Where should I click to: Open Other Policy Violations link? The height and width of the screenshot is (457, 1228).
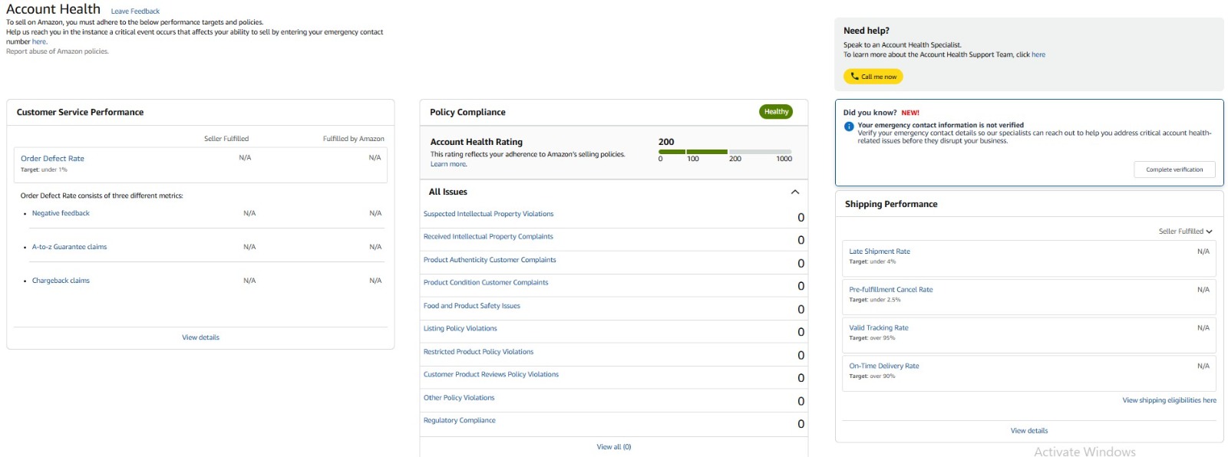[459, 398]
